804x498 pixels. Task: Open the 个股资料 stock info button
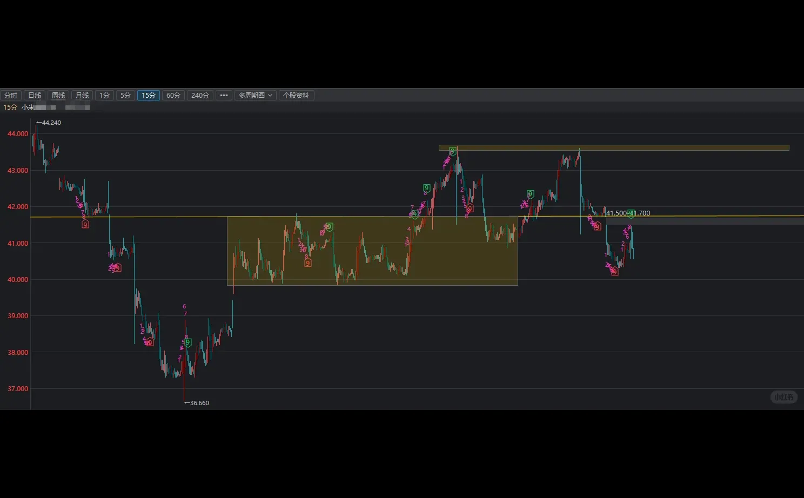tap(296, 96)
